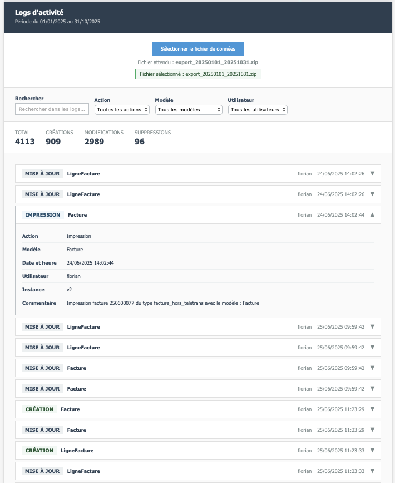Open the Modèle filter dropdown
Viewport: 395px width, 483px height.
coord(189,110)
